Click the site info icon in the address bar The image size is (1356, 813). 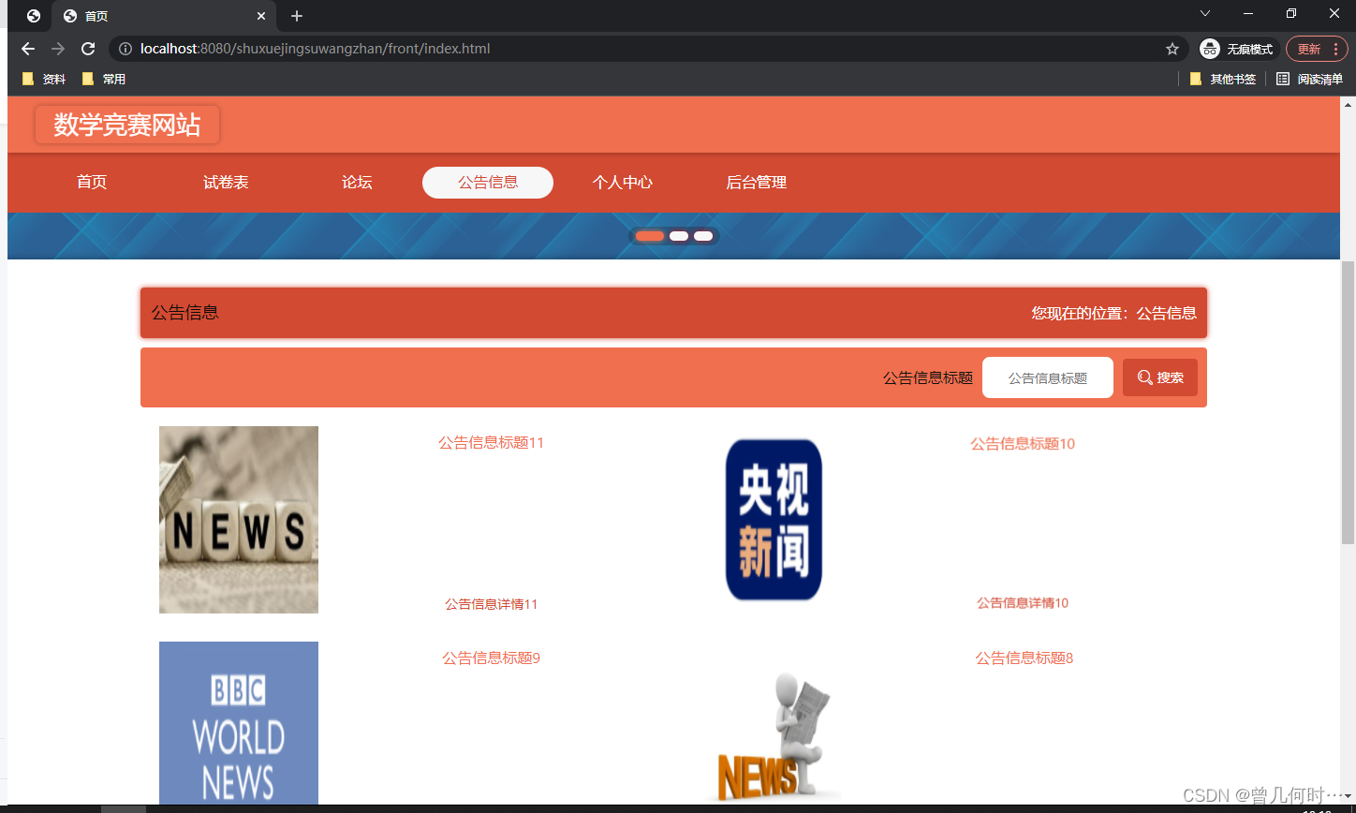[x=125, y=49]
